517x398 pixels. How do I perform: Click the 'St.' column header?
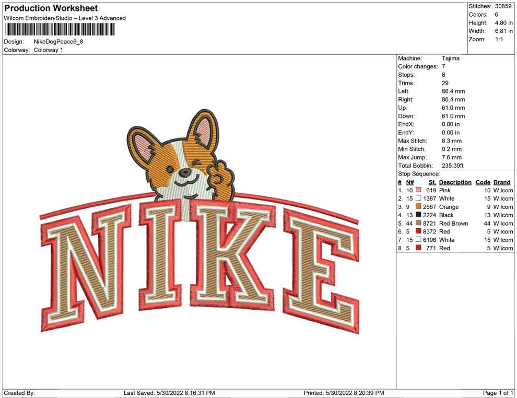432,182
